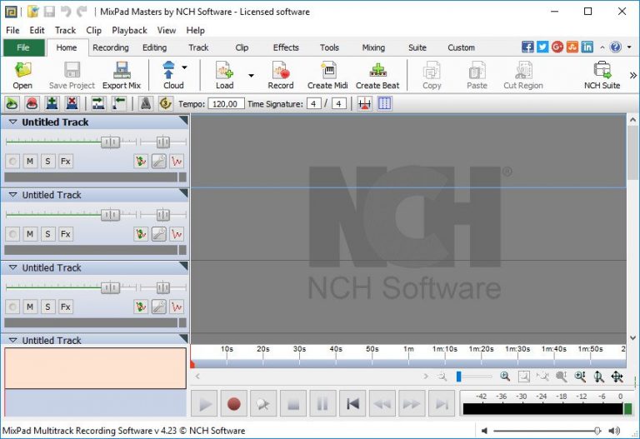Open the Create Midi tool

(327, 75)
